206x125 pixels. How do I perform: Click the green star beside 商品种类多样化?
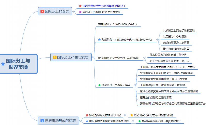pos(139,121)
